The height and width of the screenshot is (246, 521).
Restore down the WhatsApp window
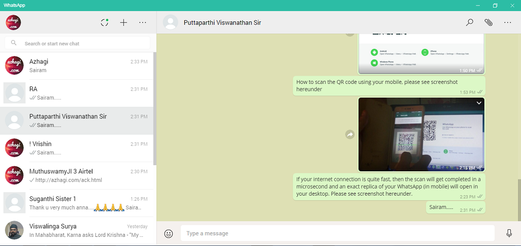495,5
